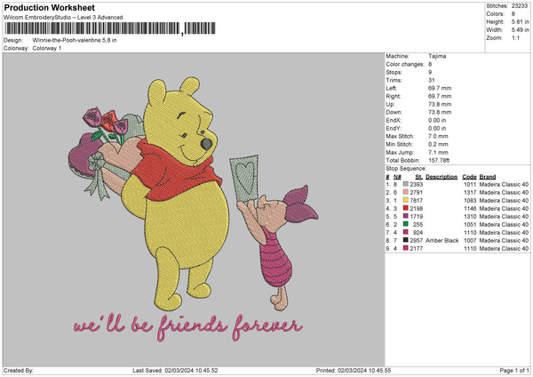
Task: Click the 'Color changes:' label
Action: click(x=405, y=64)
